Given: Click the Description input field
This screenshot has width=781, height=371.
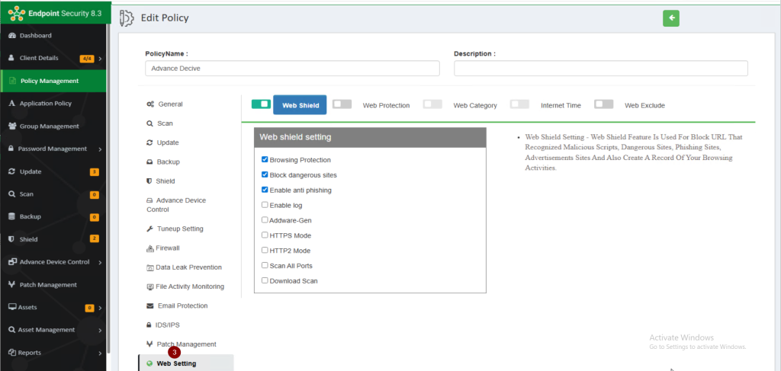Looking at the screenshot, I should coord(600,69).
